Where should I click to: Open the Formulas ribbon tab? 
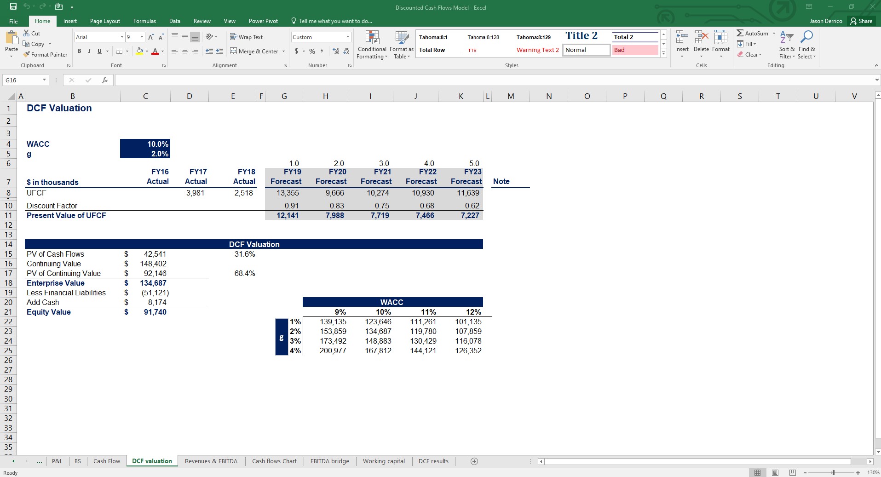click(144, 21)
